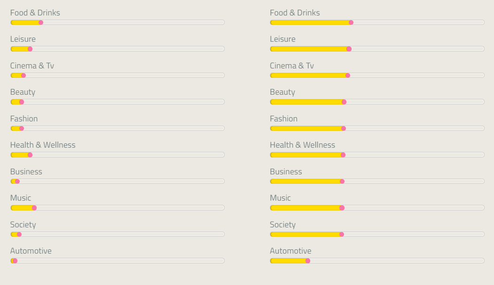Click the lower-value Health & Wellness slider handle

click(30, 155)
